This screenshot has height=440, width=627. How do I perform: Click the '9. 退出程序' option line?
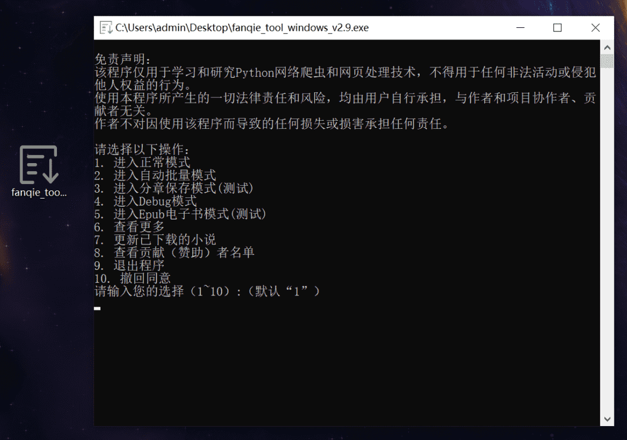coord(129,265)
